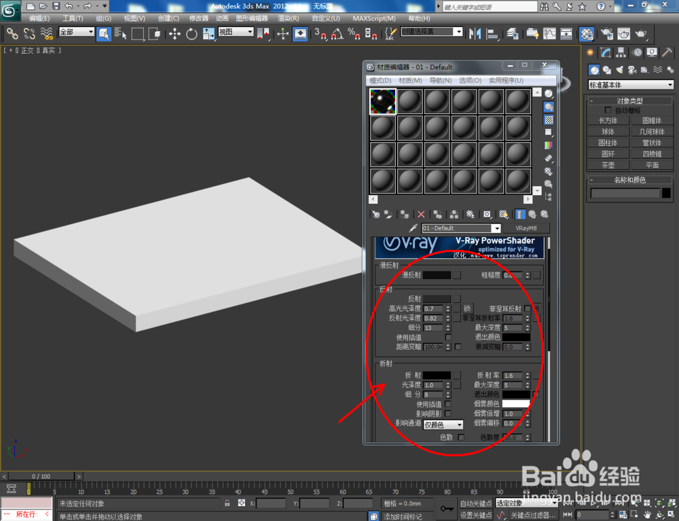This screenshot has width=679, height=521.
Task: Open the 渲染(R) menu
Action: tap(289, 18)
